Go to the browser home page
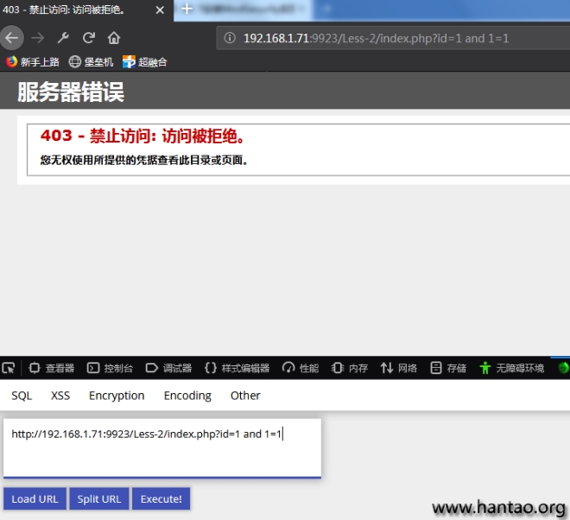The height and width of the screenshot is (520, 570). (113, 38)
